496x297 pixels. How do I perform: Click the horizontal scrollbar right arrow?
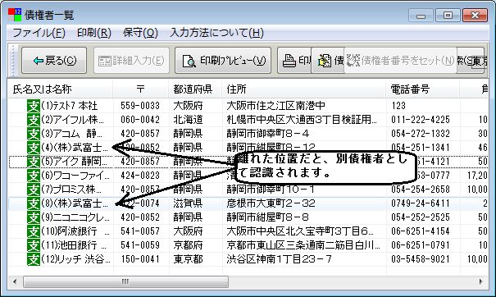pos(481,281)
